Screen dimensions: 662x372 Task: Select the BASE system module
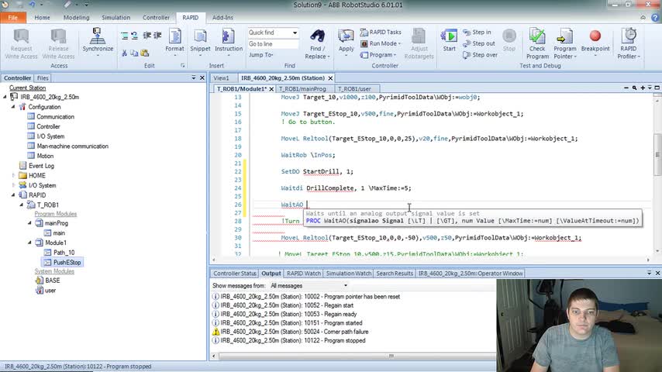53,281
